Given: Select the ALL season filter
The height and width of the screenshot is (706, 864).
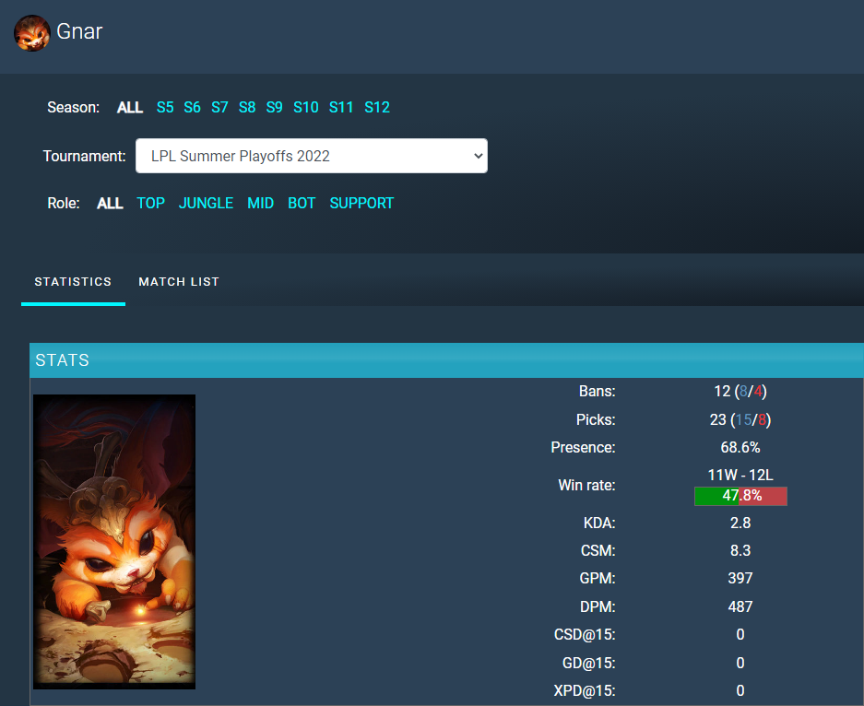Looking at the screenshot, I should (x=129, y=108).
